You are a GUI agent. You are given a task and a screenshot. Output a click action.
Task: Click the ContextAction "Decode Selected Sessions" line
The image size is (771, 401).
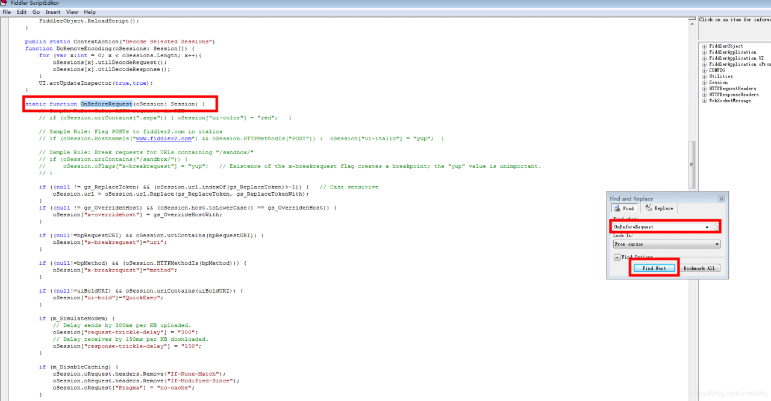coord(120,42)
